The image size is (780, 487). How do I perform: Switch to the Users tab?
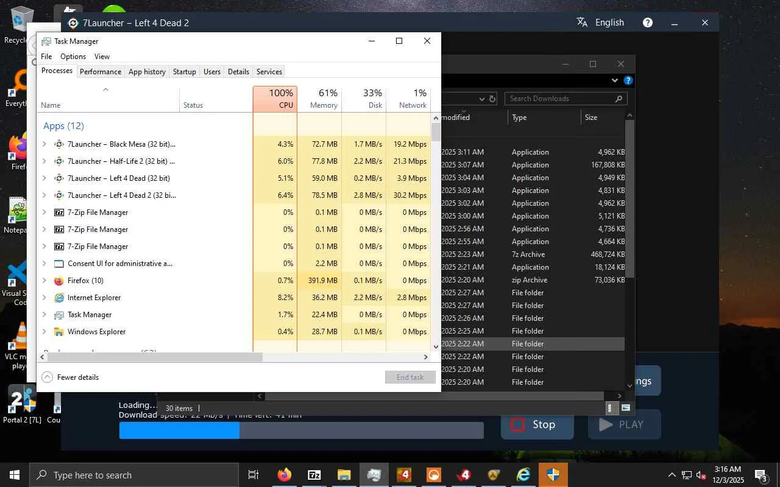pos(212,72)
